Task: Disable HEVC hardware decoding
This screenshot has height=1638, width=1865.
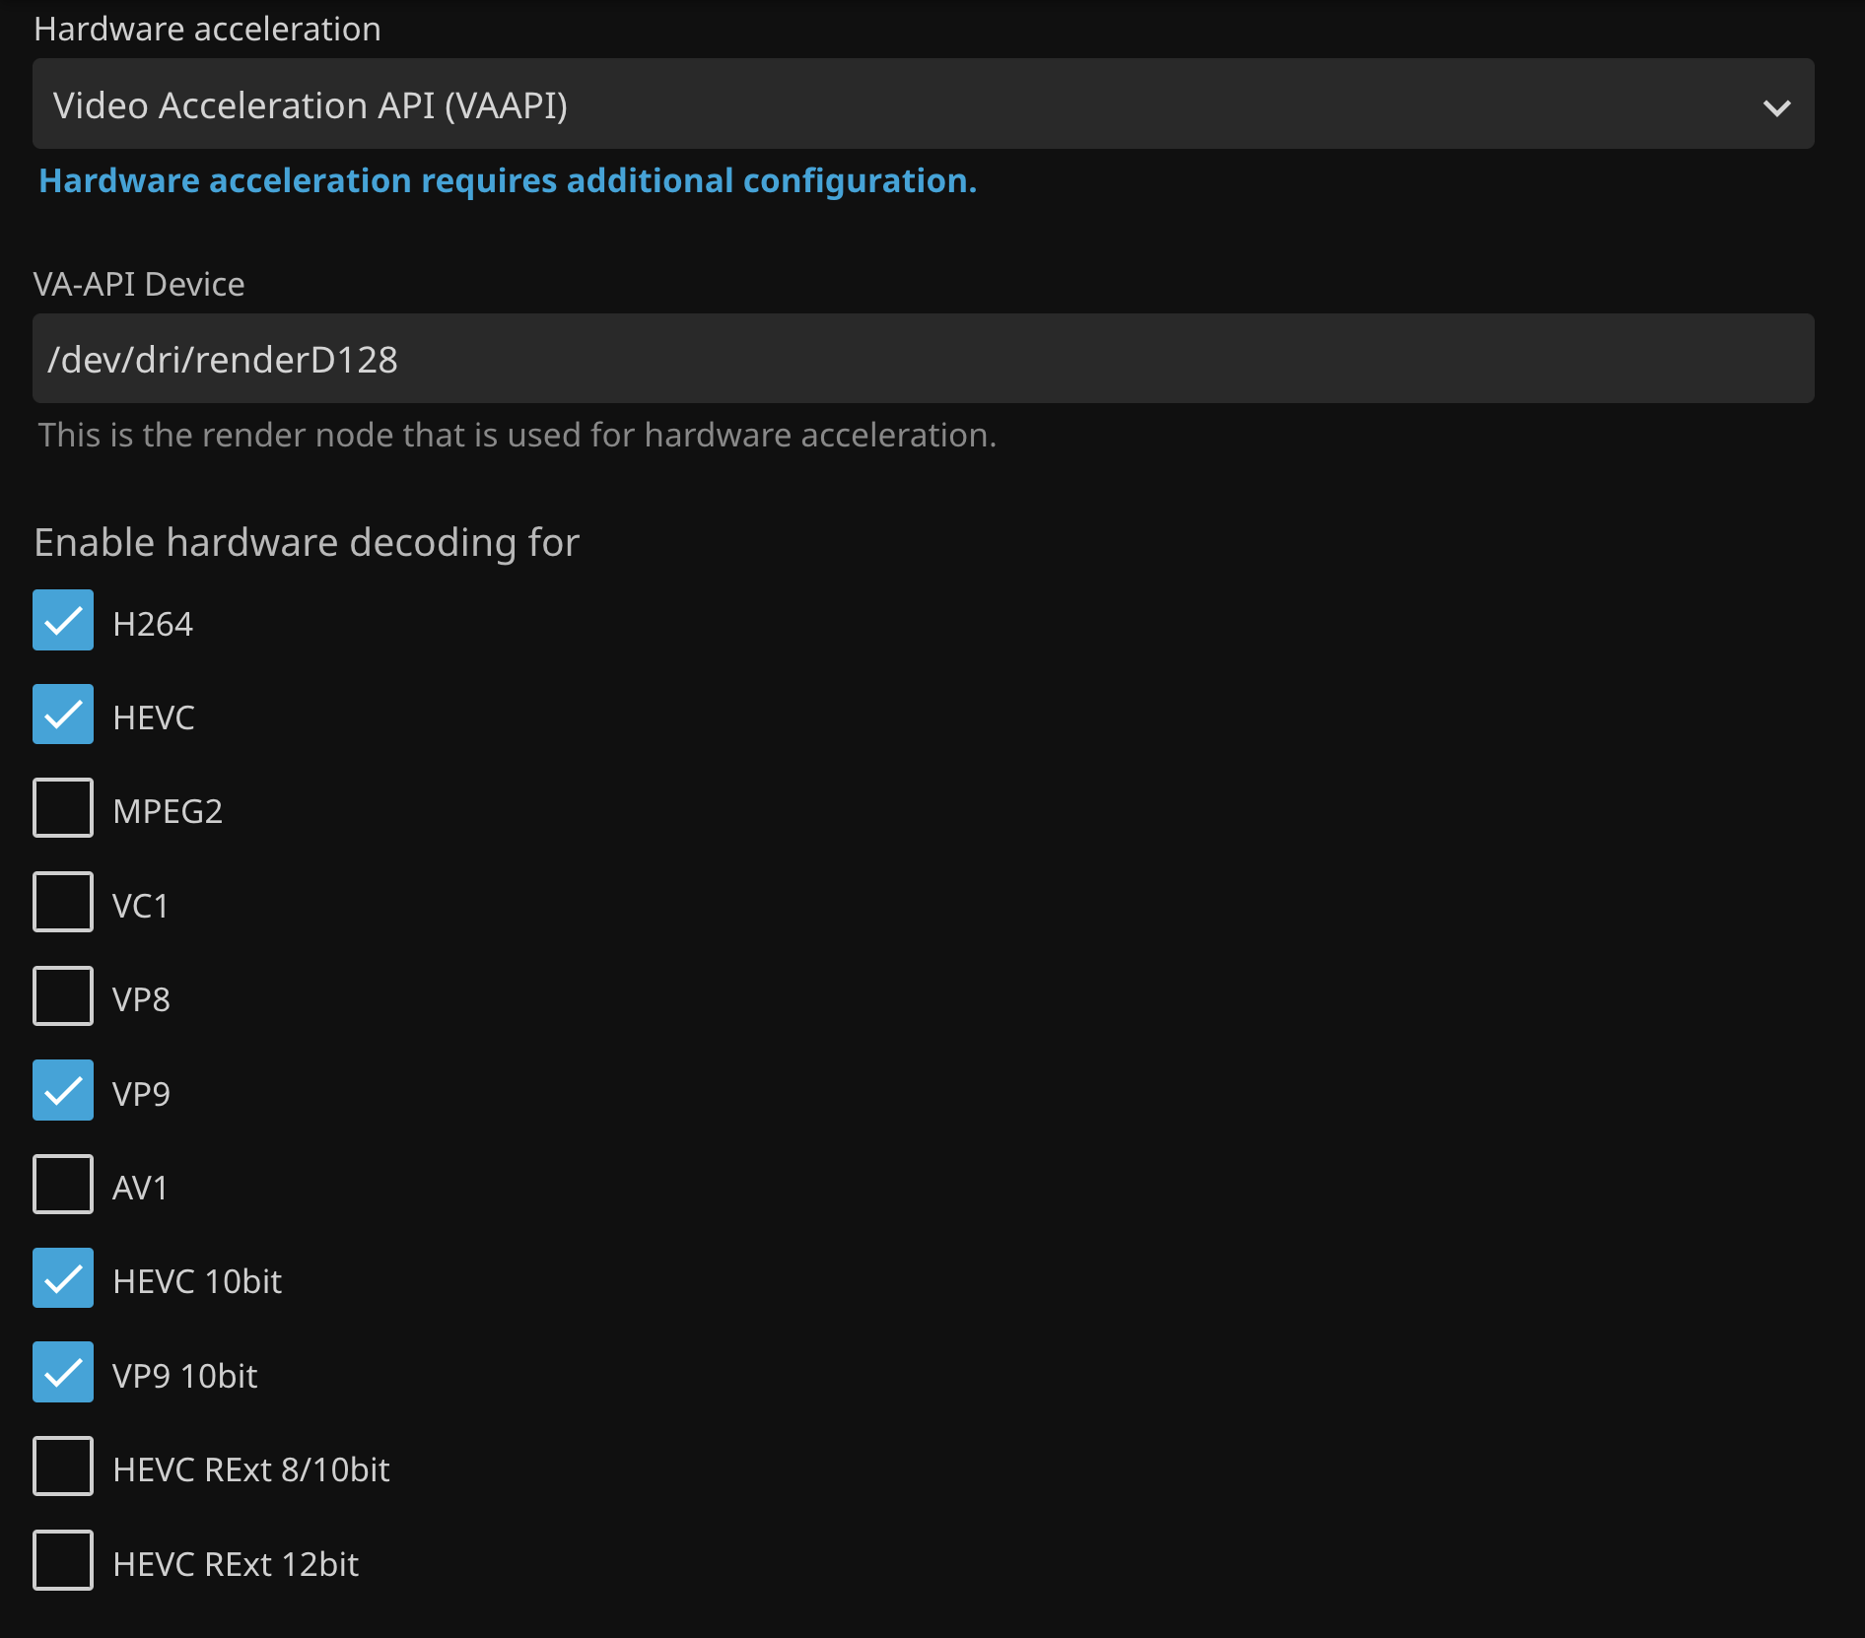Action: (63, 715)
